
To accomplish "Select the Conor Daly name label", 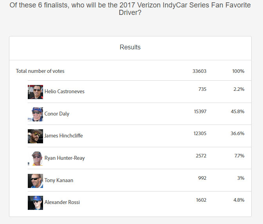I will [x=57, y=114].
